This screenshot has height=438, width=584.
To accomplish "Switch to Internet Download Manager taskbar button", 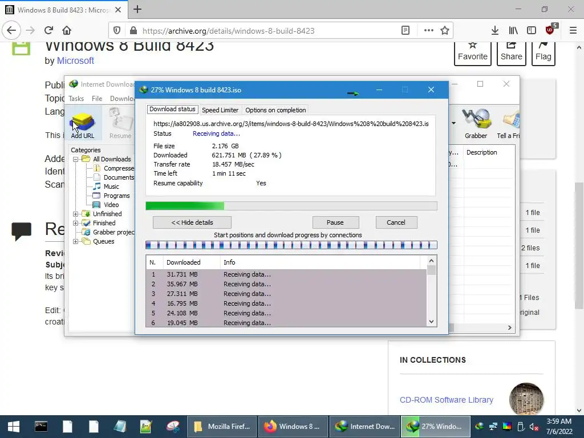I will pos(364,427).
